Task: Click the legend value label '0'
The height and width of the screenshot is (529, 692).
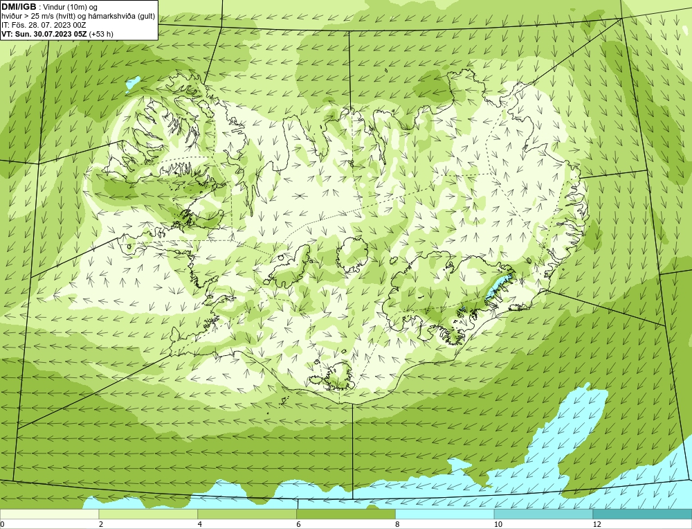Action: point(2,524)
